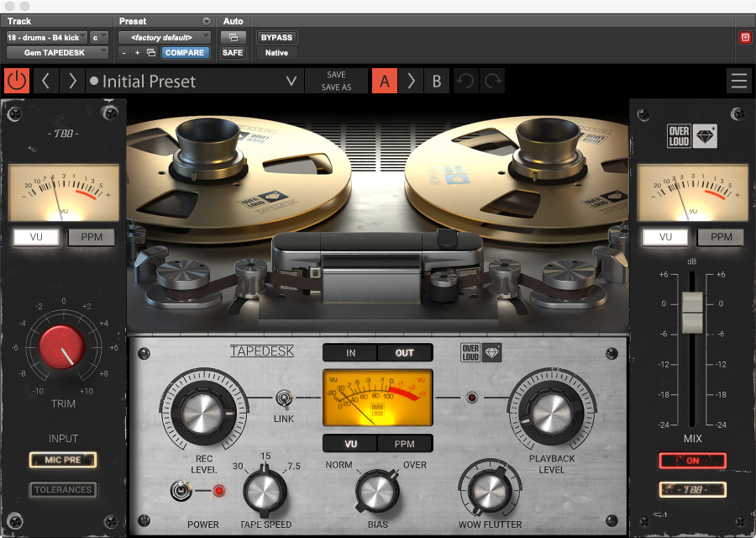
Task: Click the indicator LED beside playback knob
Action: coord(471,398)
